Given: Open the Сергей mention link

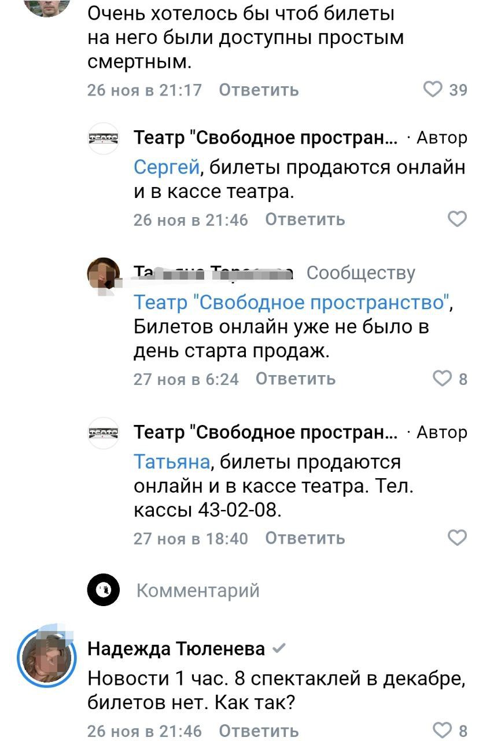Looking at the screenshot, I should [167, 167].
